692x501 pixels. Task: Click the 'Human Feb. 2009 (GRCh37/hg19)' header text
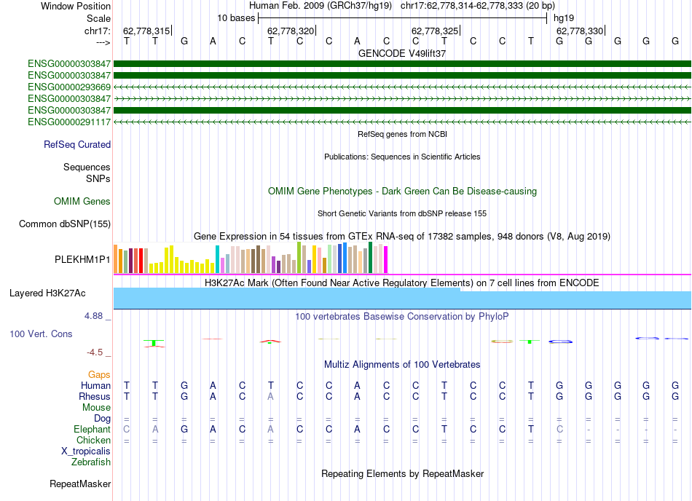click(x=321, y=6)
